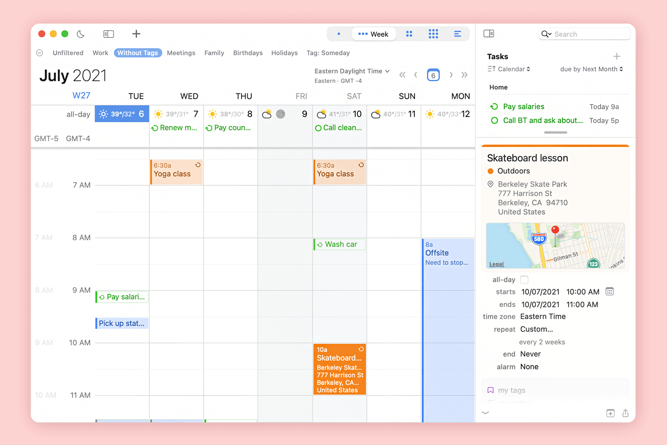
Task: Open Wash car task on Saturday
Action: 340,244
